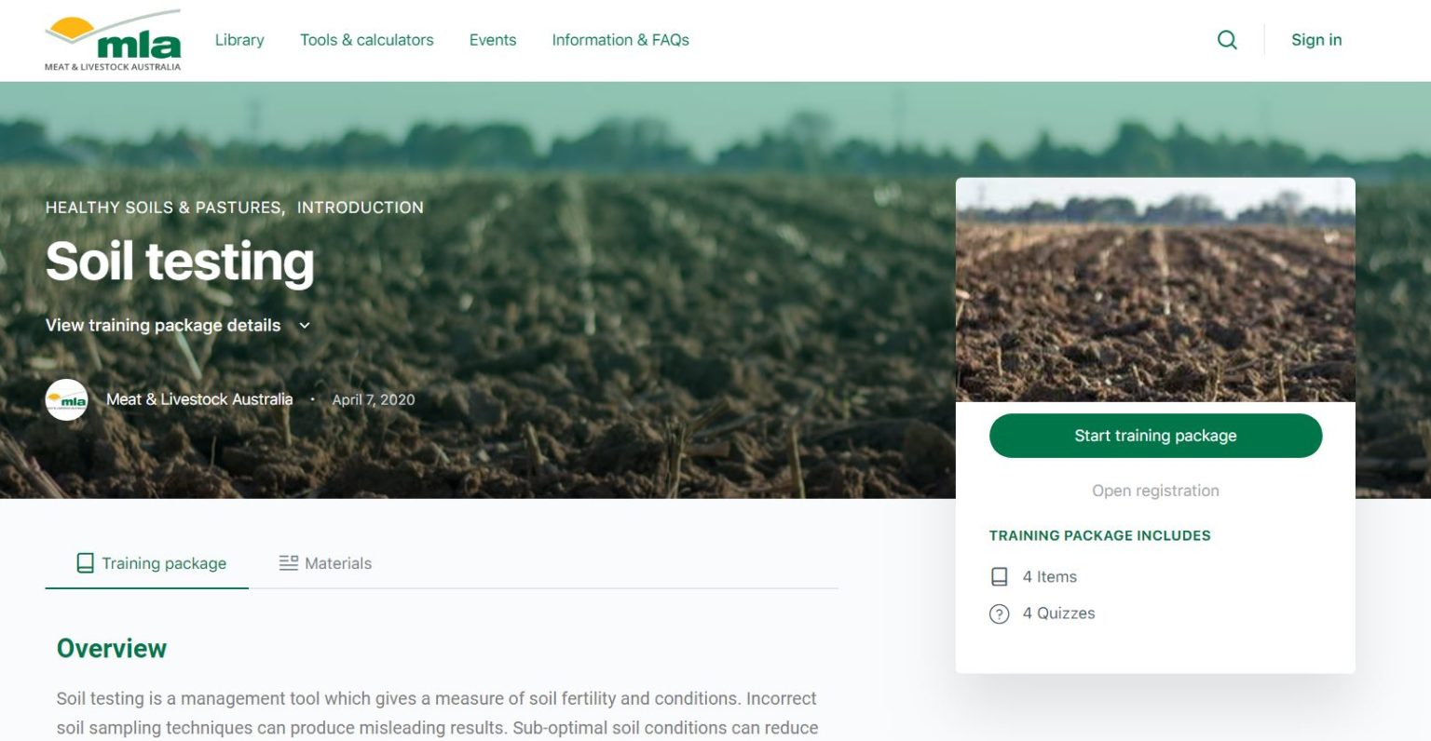This screenshot has width=1431, height=741.
Task: Click the list icon on Materials tab
Action: (289, 563)
